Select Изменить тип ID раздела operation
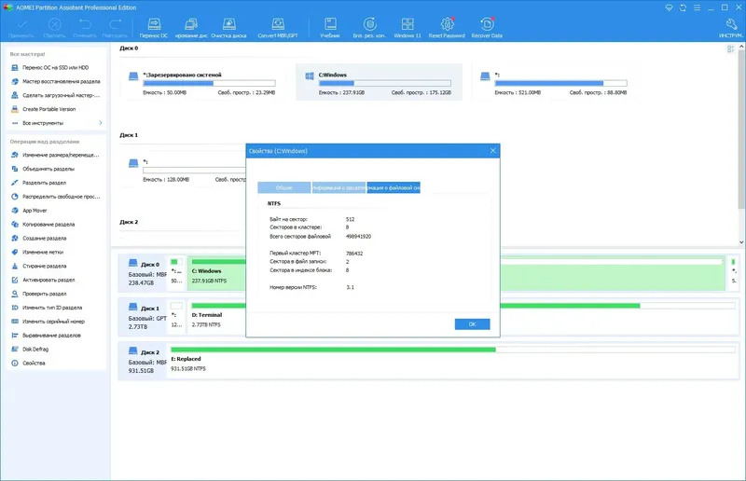The width and height of the screenshot is (746, 481). (47, 308)
